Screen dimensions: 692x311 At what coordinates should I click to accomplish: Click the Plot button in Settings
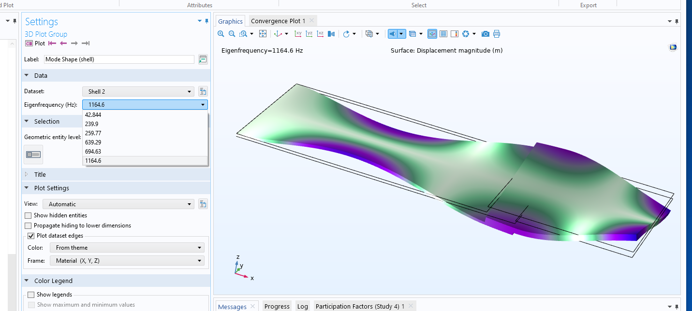[35, 43]
